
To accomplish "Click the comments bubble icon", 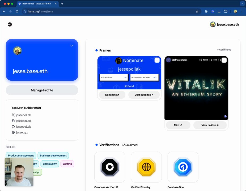I will pyautogui.click(x=211, y=60).
